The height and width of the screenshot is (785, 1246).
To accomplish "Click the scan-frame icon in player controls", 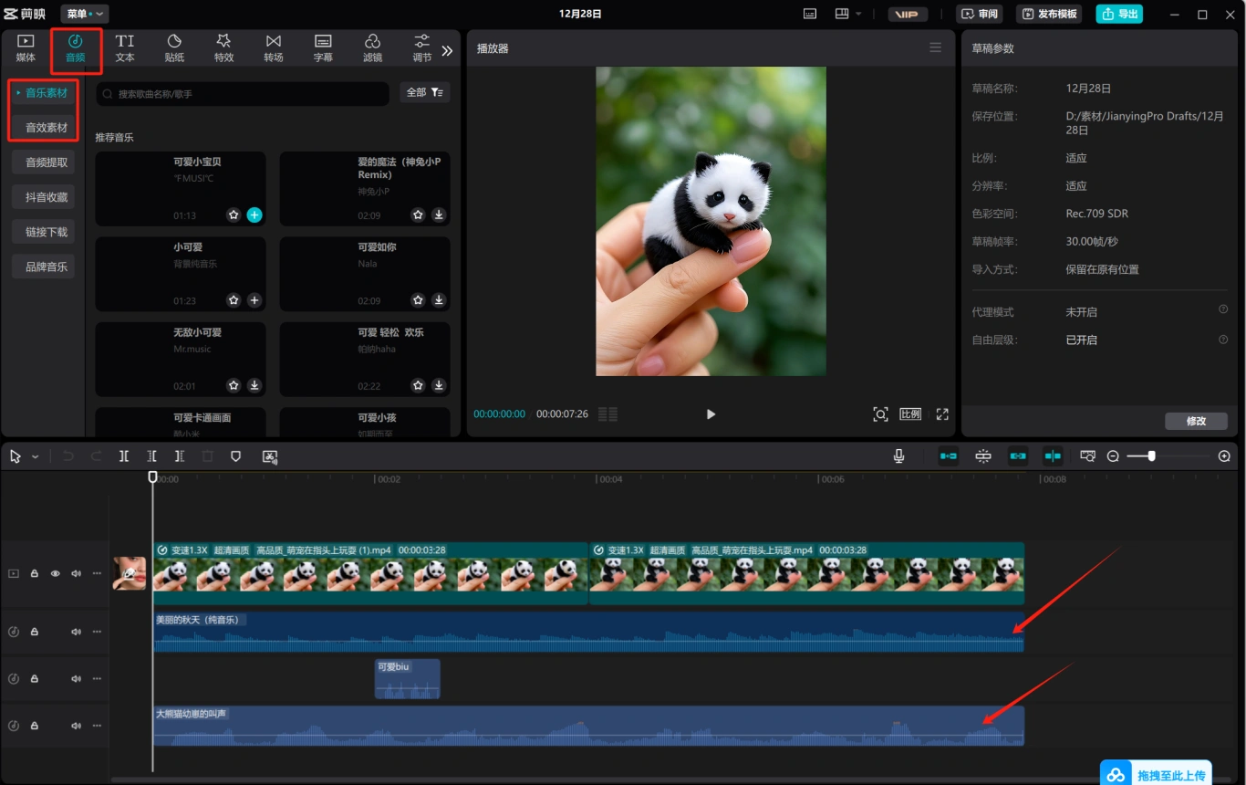I will 880,413.
